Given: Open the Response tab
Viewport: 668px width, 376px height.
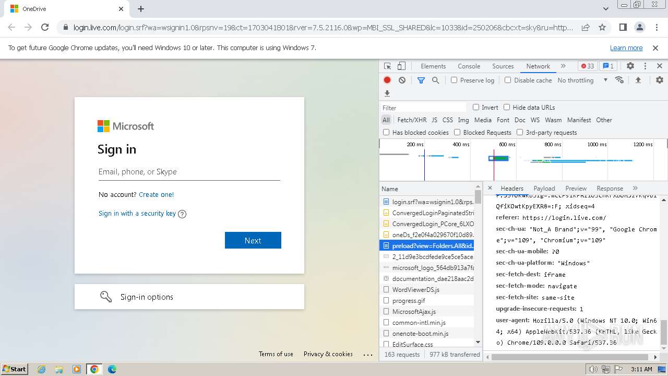Looking at the screenshot, I should [610, 189].
